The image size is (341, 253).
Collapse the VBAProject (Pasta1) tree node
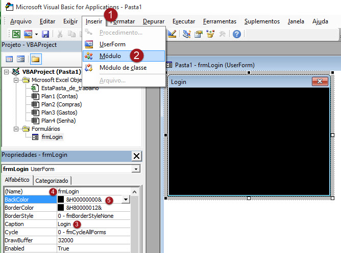click(x=7, y=72)
